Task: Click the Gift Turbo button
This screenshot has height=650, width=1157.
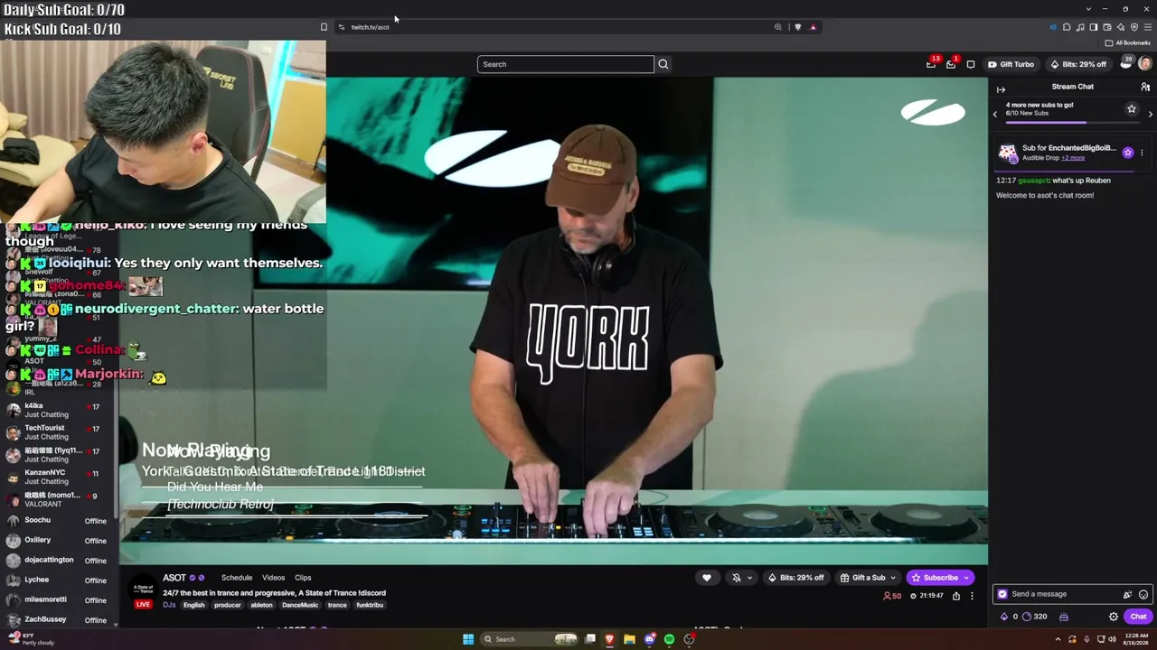Action: pos(1011,64)
